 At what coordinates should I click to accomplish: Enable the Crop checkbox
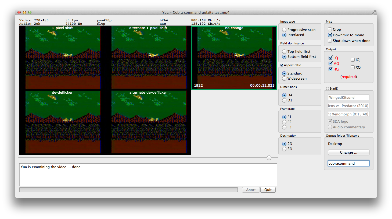pos(330,29)
